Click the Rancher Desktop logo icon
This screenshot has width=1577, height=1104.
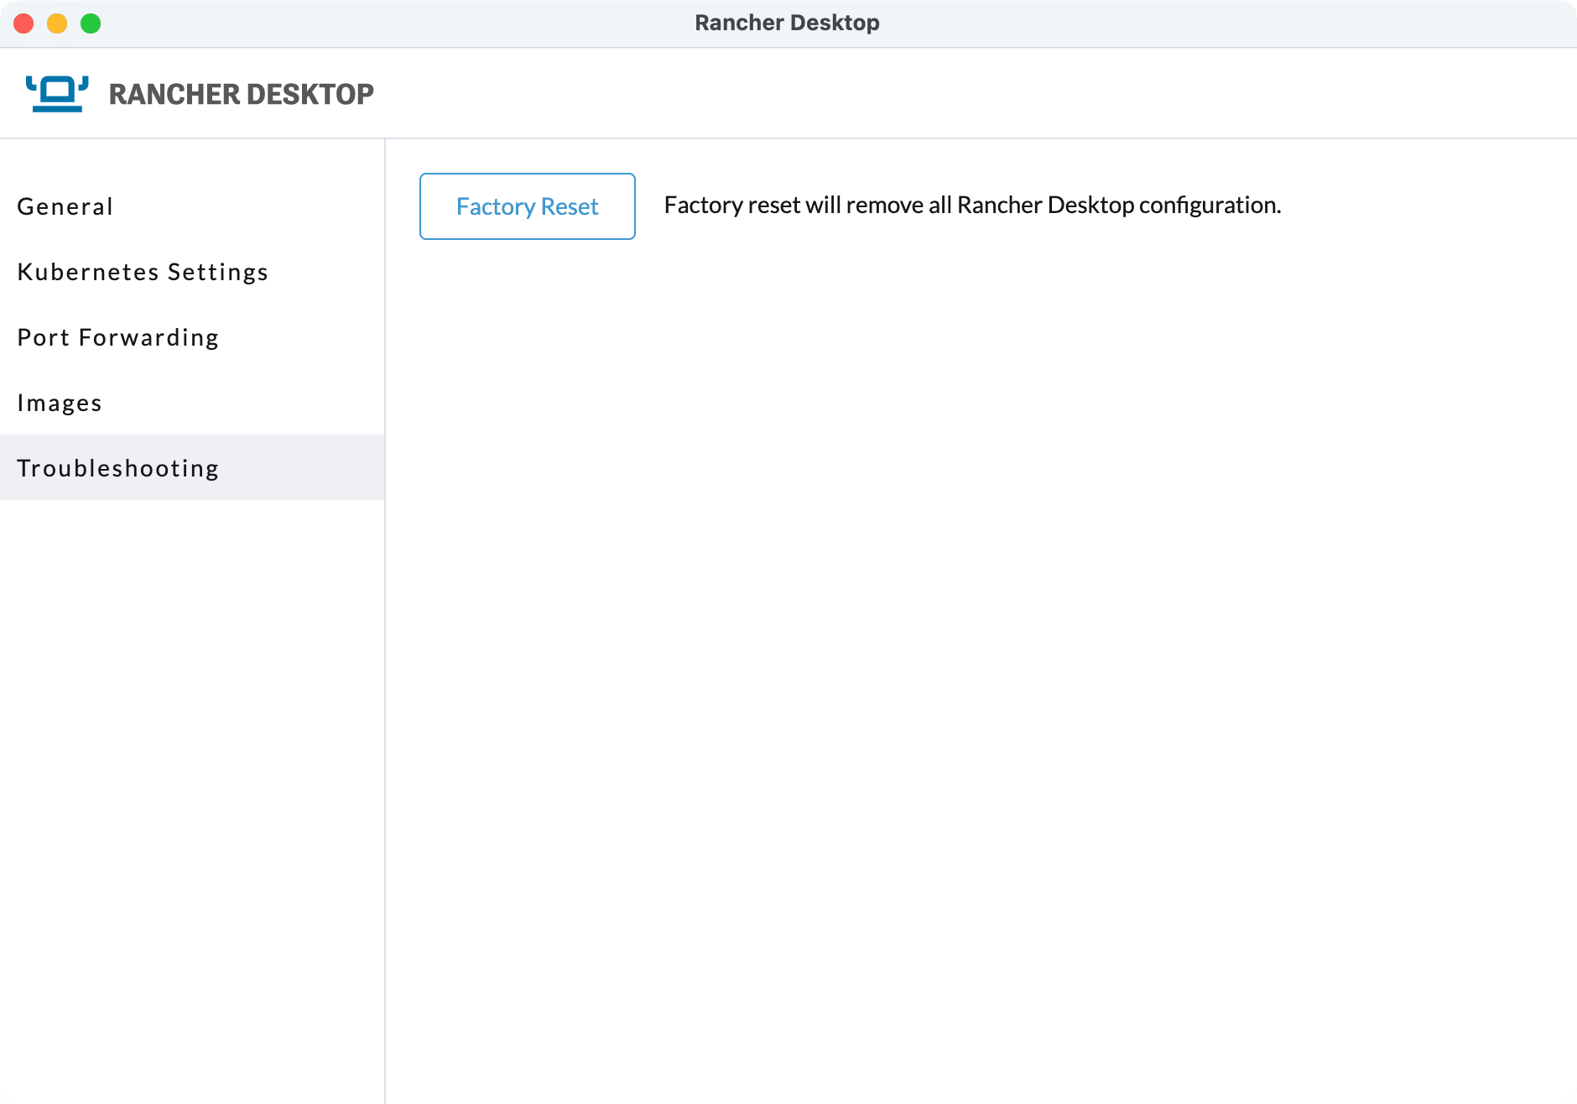(x=57, y=94)
